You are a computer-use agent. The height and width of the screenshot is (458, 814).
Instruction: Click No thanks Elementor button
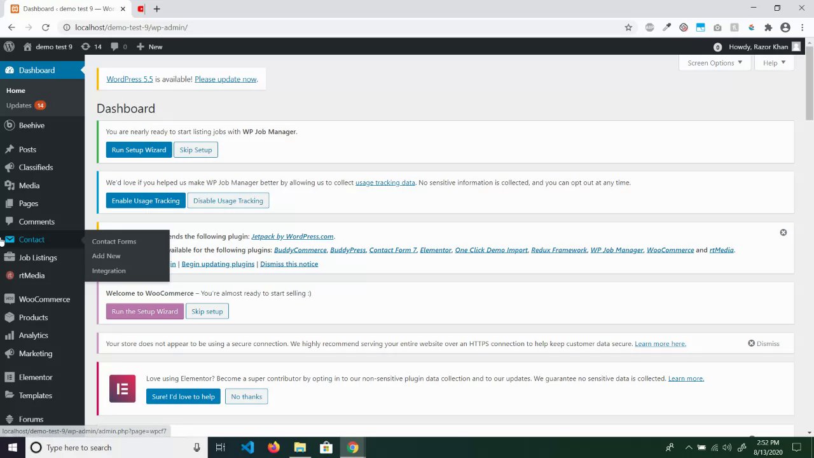point(246,396)
